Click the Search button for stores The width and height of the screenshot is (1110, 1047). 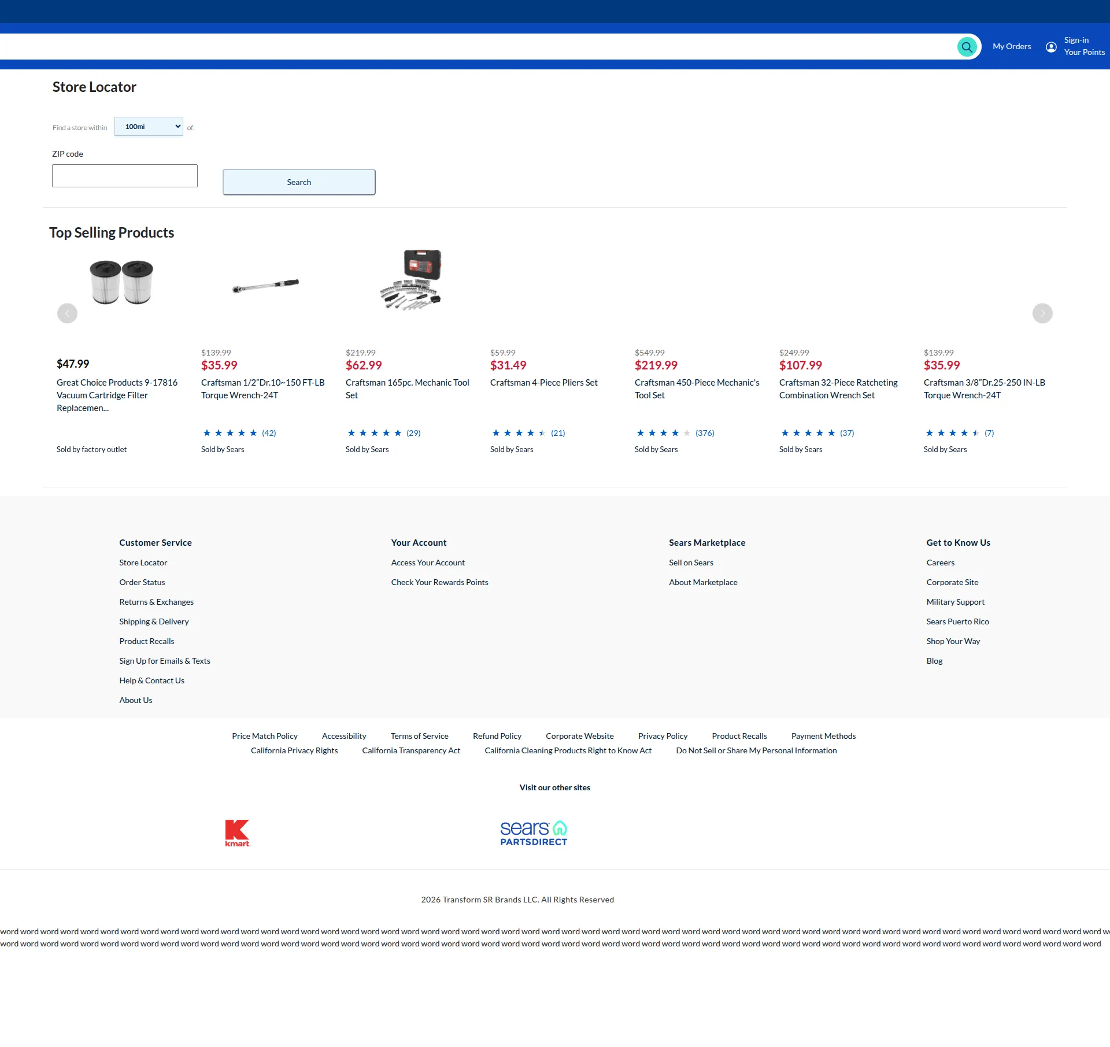299,182
